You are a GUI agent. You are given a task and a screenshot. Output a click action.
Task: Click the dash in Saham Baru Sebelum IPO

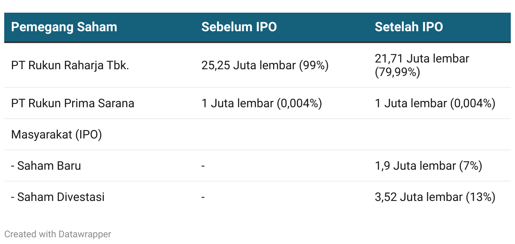(203, 166)
